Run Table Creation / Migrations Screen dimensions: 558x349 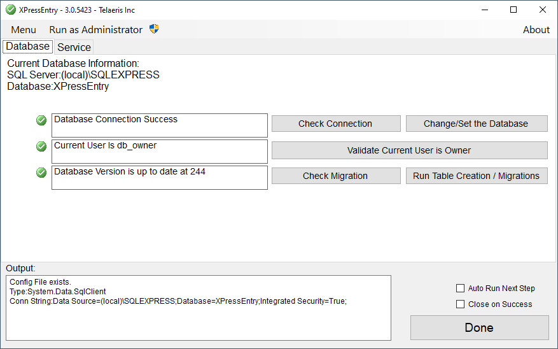[477, 176]
